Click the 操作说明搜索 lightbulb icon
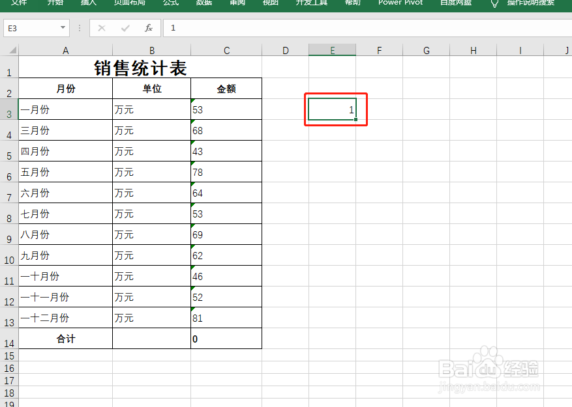Viewport: 572px width, 407px height. (x=494, y=4)
